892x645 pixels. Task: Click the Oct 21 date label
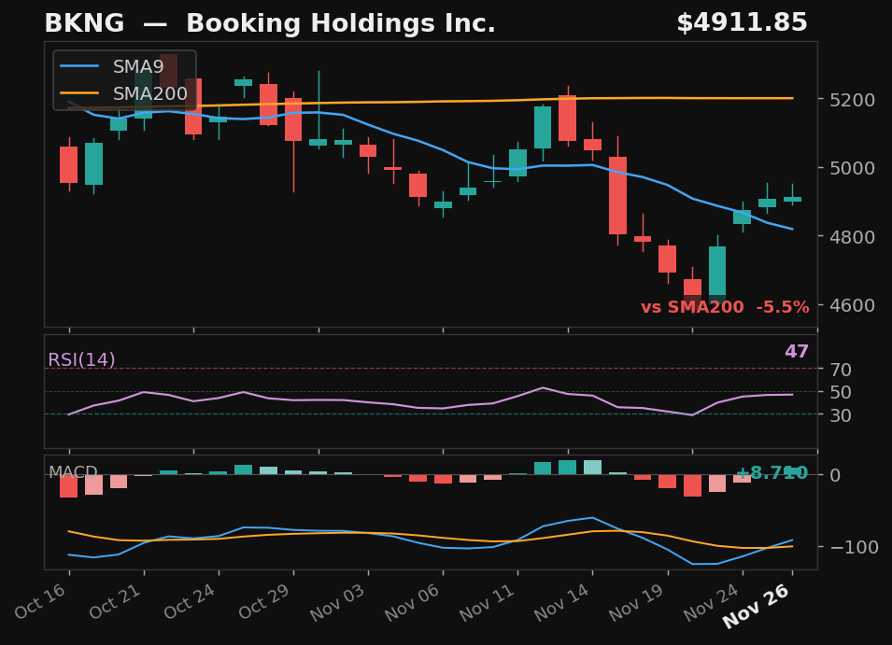116,601
